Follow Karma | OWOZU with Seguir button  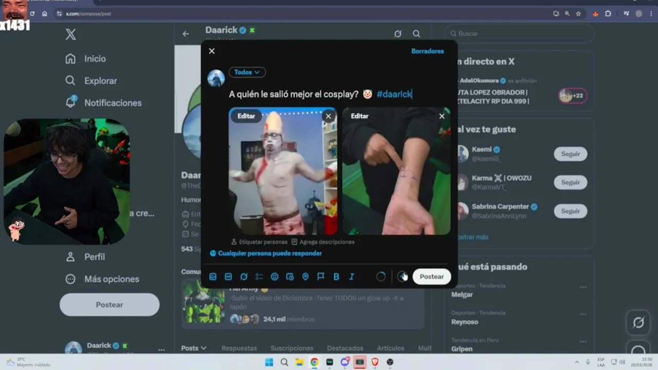(x=571, y=182)
